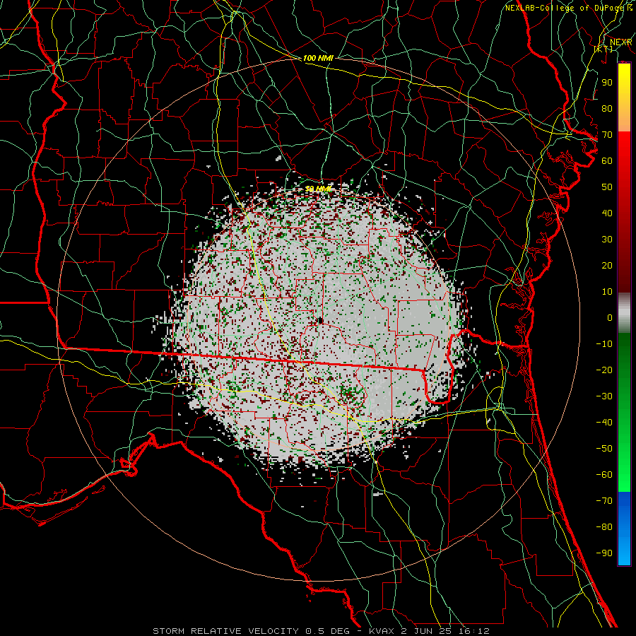
Task: Click the black radar site dot at center
Action: click(320, 321)
